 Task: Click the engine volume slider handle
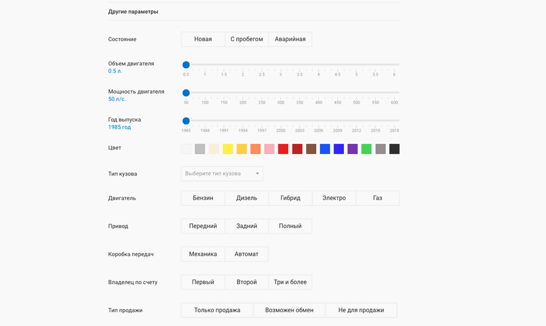tap(186, 65)
